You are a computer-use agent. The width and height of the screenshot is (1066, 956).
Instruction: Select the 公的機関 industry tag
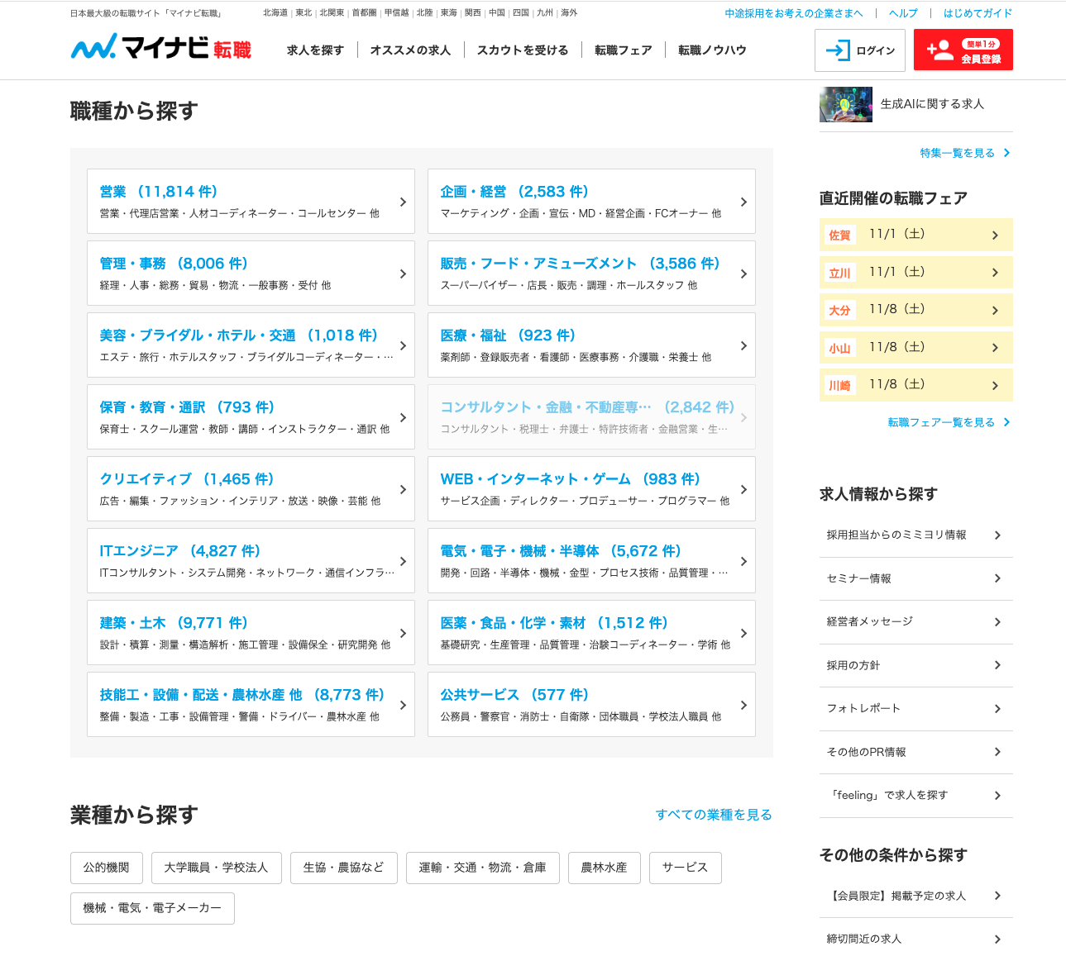click(x=107, y=868)
